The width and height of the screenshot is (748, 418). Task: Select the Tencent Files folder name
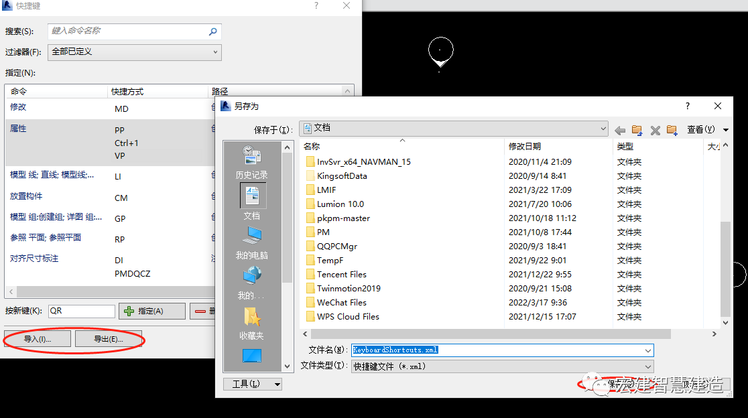pyautogui.click(x=342, y=275)
